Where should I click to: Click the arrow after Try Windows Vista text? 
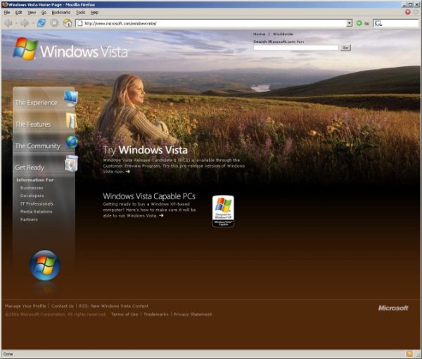[127, 172]
